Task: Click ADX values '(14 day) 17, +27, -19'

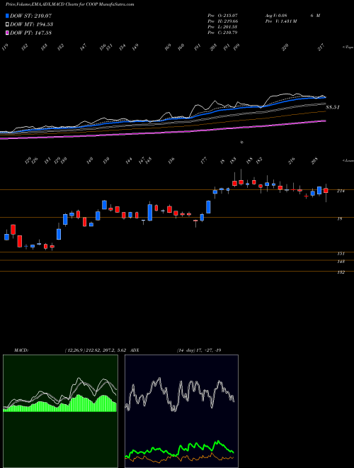Action: tap(199, 350)
